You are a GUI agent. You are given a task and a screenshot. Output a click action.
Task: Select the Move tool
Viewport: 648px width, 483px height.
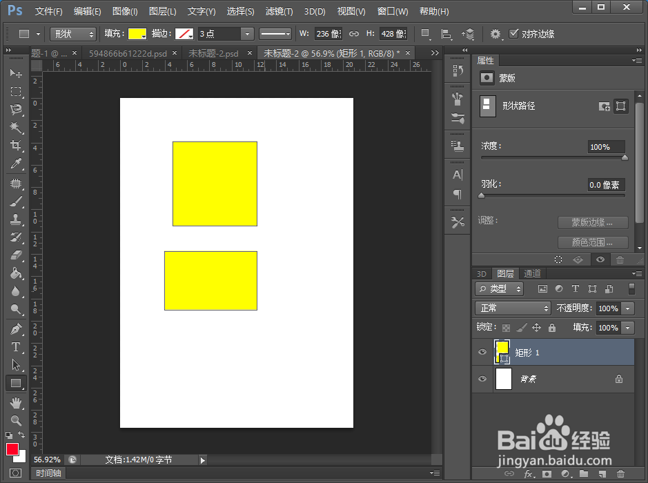pyautogui.click(x=16, y=73)
